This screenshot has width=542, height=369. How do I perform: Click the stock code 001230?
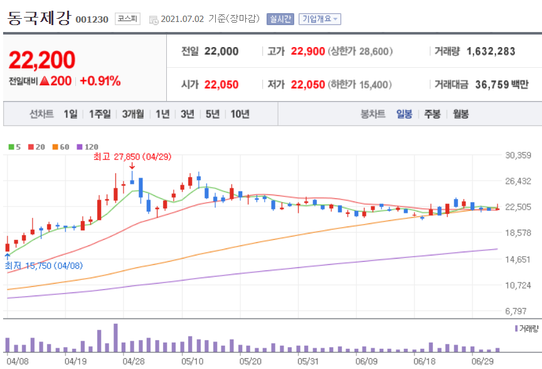[x=92, y=19]
